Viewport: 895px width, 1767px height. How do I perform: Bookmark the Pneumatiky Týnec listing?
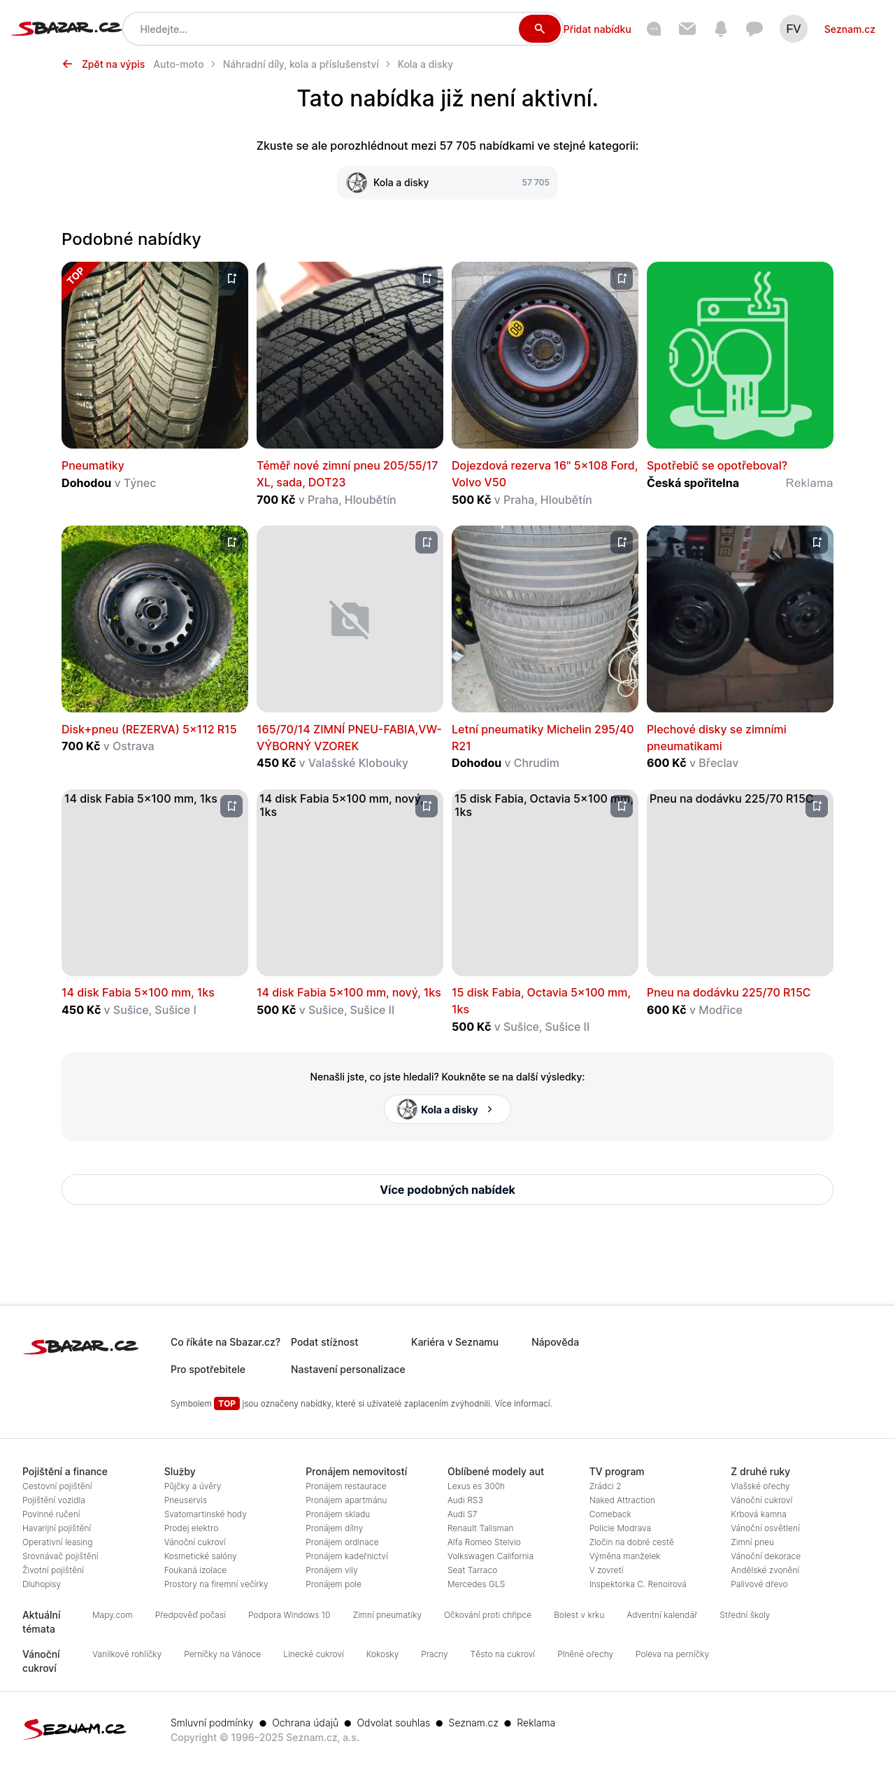[x=231, y=279]
